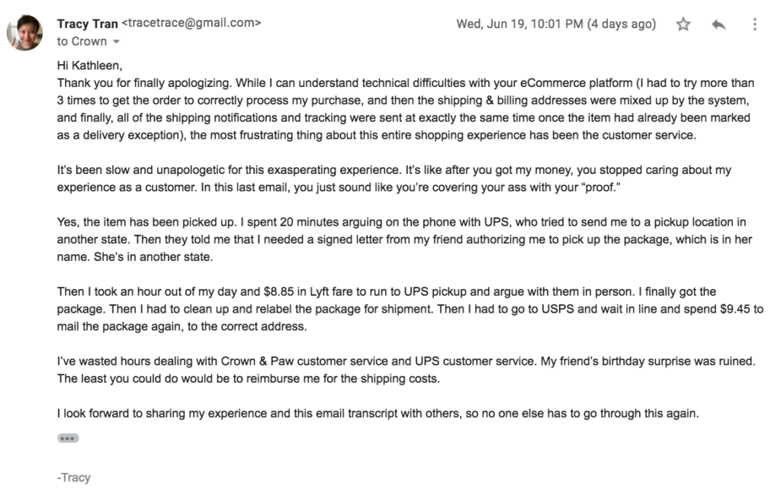Click the "-Tracy" signature text
The height and width of the screenshot is (495, 781).
(74, 477)
